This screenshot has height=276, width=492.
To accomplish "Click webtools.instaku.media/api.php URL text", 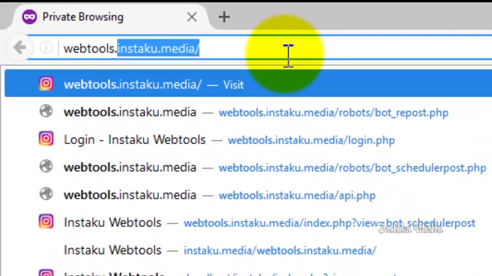I will coord(297,195).
